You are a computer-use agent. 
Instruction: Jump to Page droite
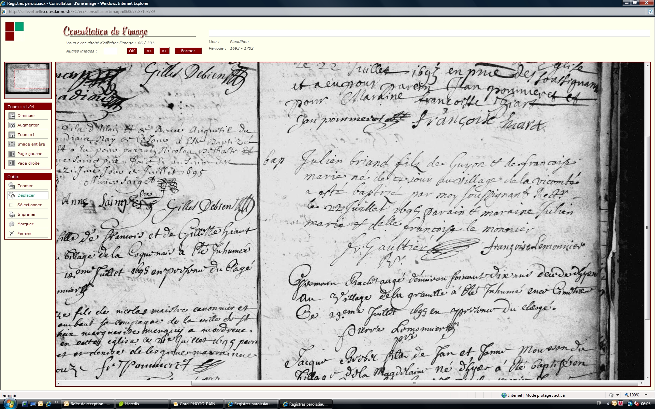coord(12,164)
